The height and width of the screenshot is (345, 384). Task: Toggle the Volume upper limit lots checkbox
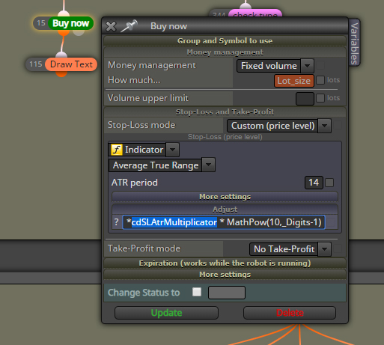point(320,98)
